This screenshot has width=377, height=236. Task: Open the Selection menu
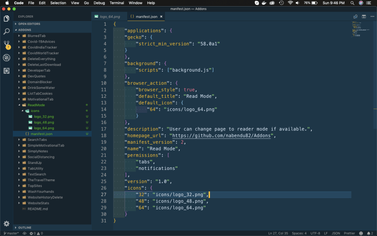58,3
